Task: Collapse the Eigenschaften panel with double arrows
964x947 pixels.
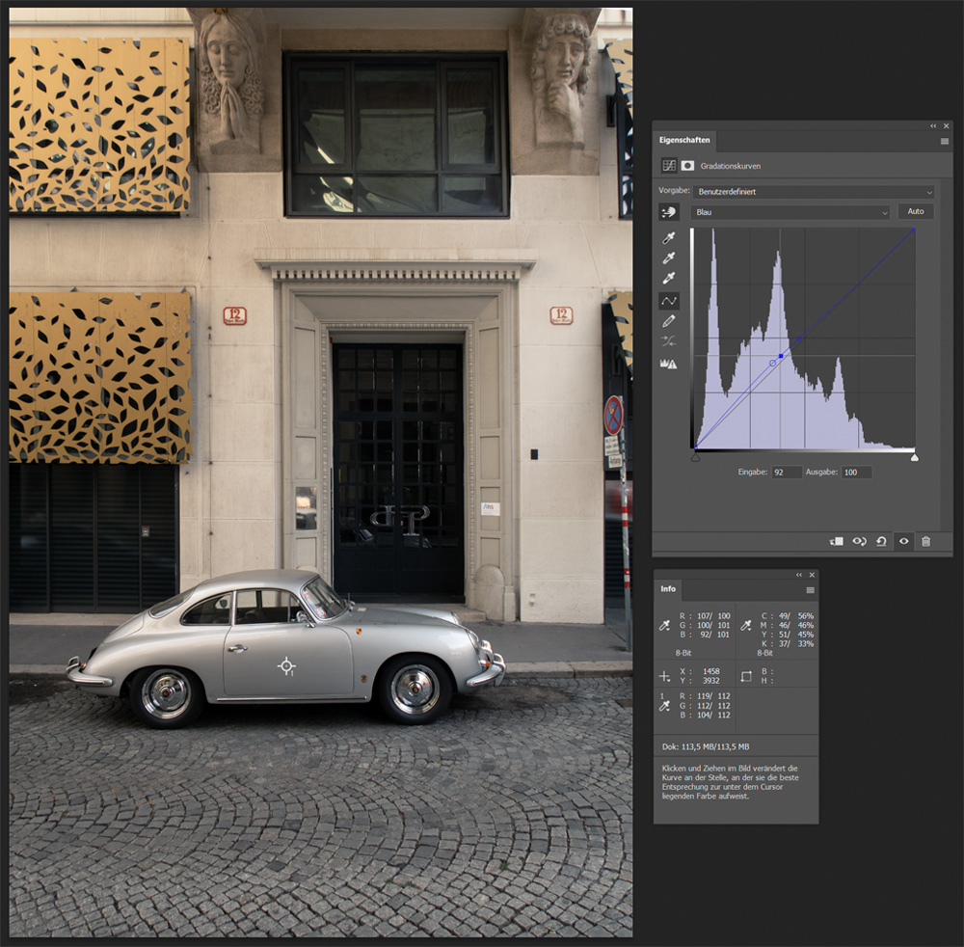Action: click(x=933, y=126)
